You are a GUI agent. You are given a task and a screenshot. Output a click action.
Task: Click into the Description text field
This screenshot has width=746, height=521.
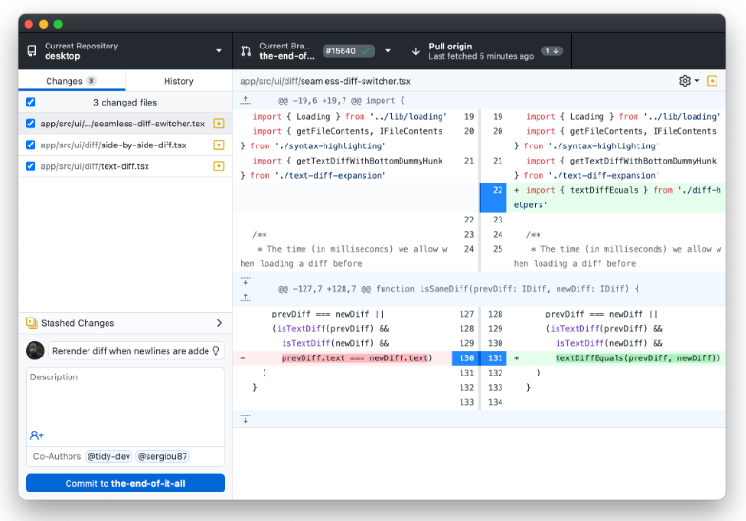pos(126,398)
